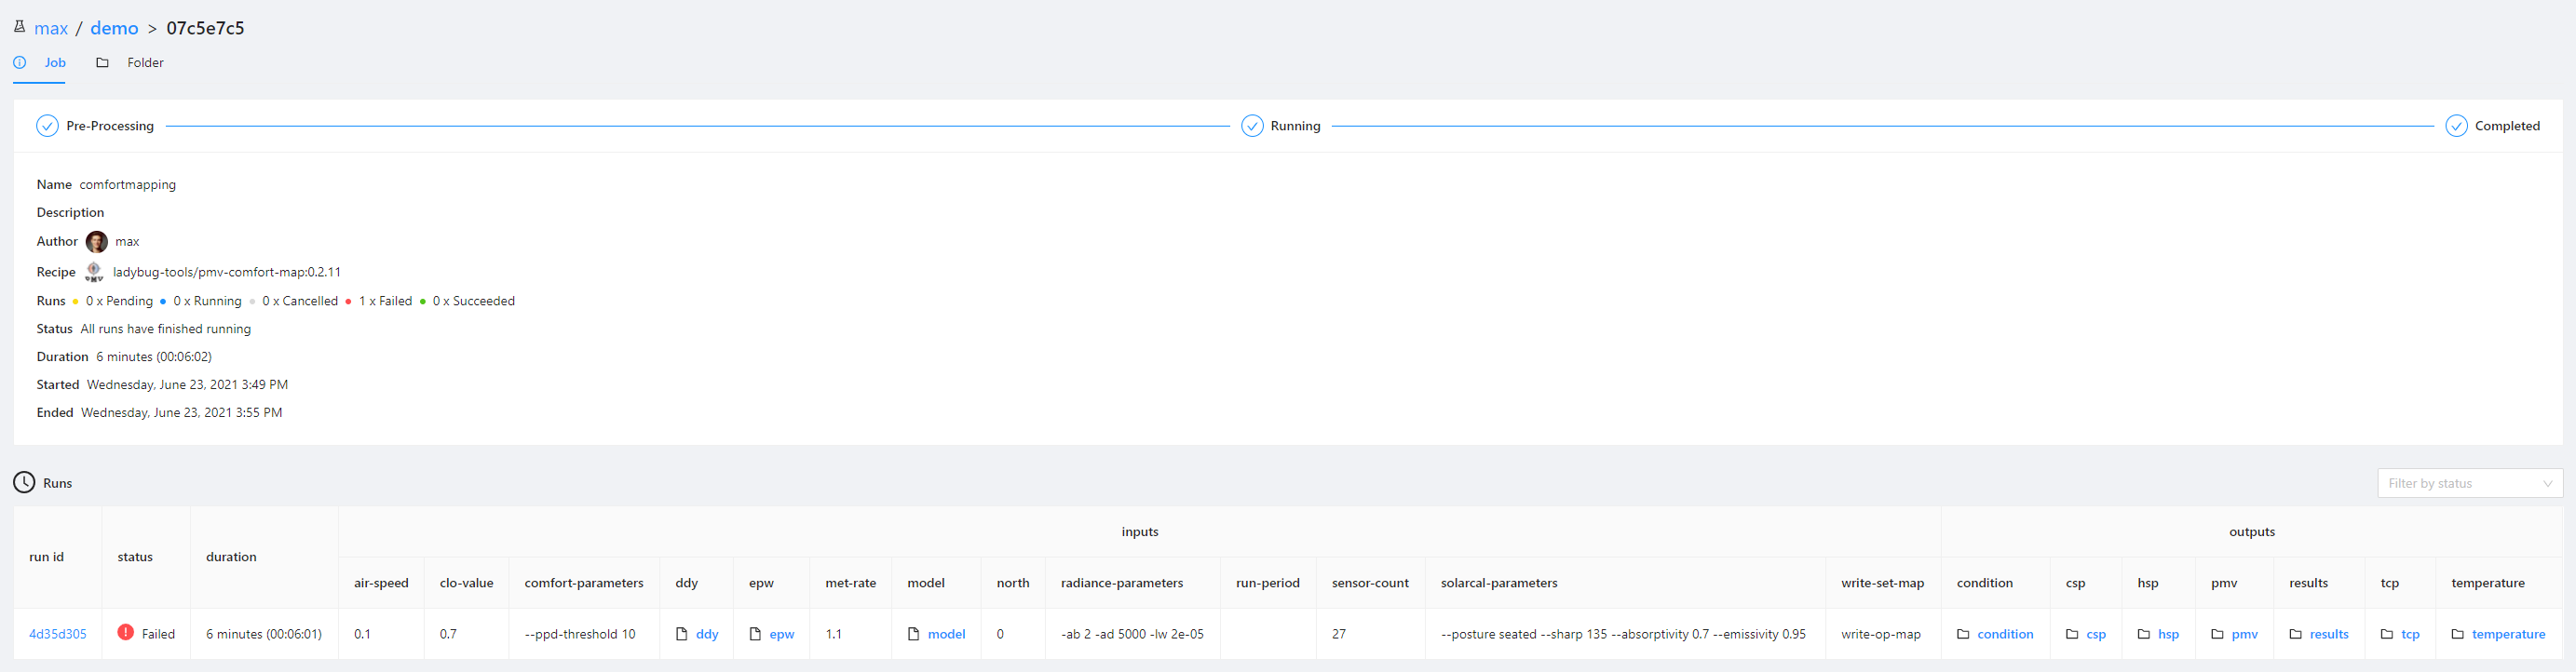Open the temperature output folder link
This screenshot has height=672, width=2576.
coord(2508,634)
